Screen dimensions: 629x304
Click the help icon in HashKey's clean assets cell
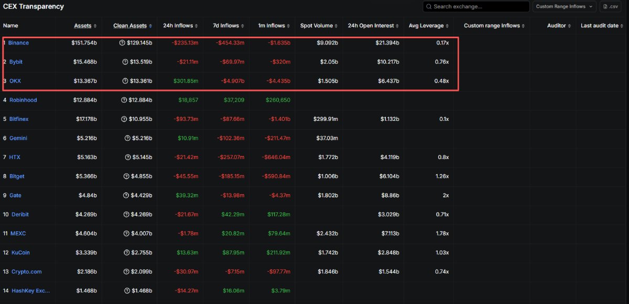pyautogui.click(x=127, y=291)
